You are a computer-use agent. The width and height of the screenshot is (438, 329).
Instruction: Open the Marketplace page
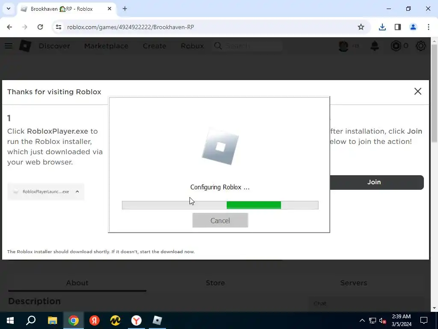(106, 46)
